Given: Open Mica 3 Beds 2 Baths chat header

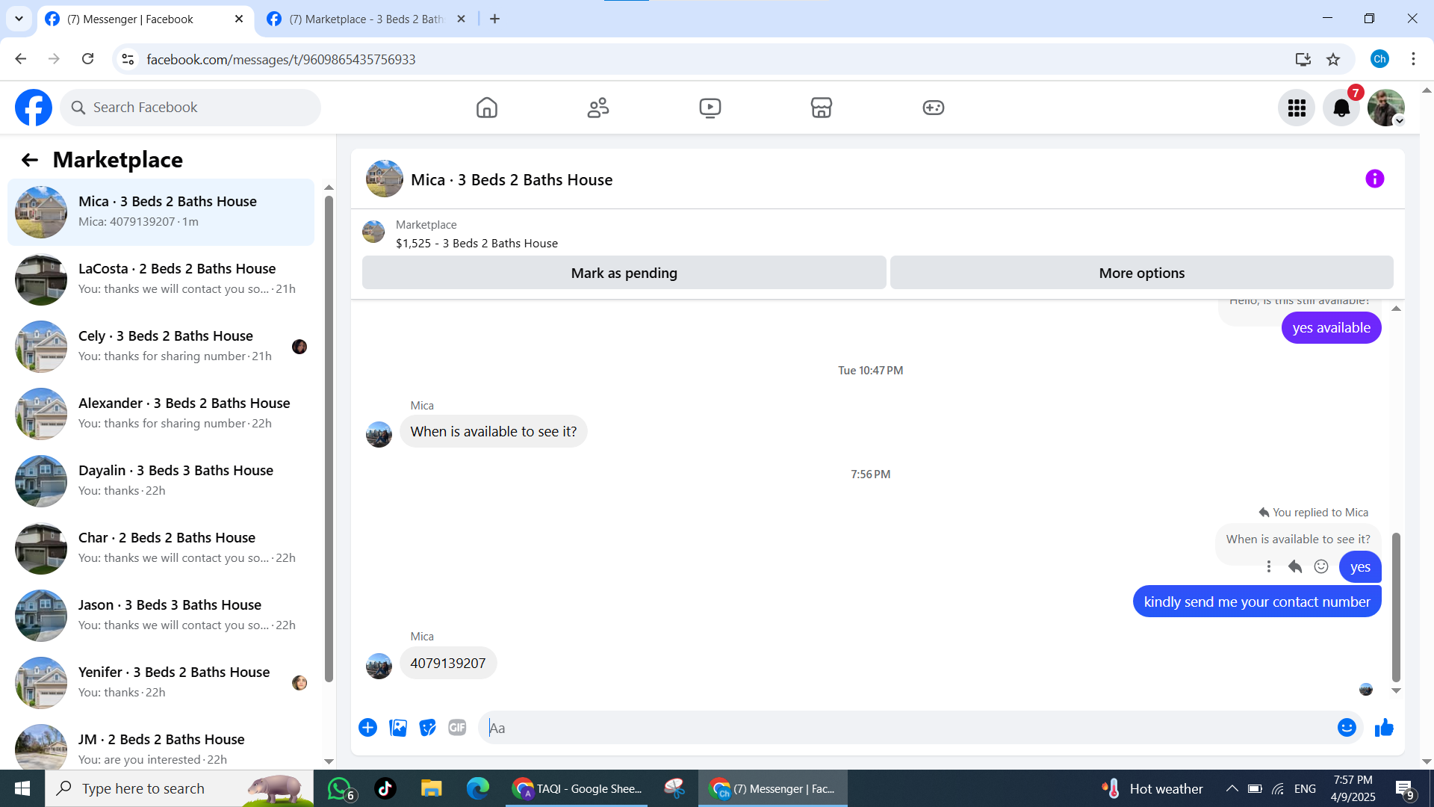Looking at the screenshot, I should coord(512,180).
